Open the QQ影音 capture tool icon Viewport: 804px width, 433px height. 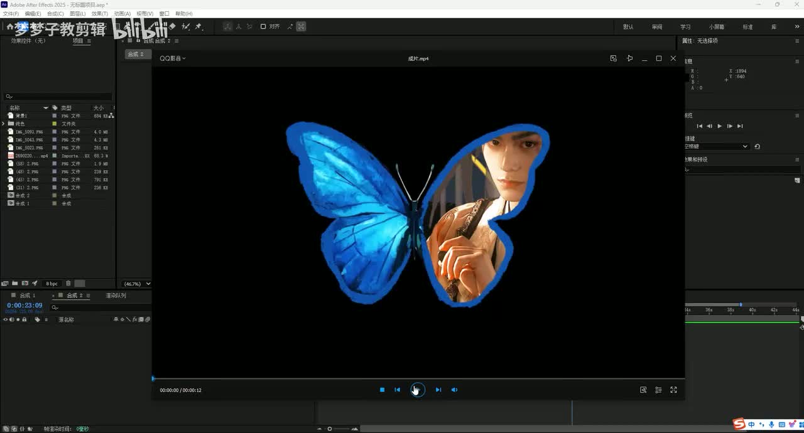(x=643, y=390)
